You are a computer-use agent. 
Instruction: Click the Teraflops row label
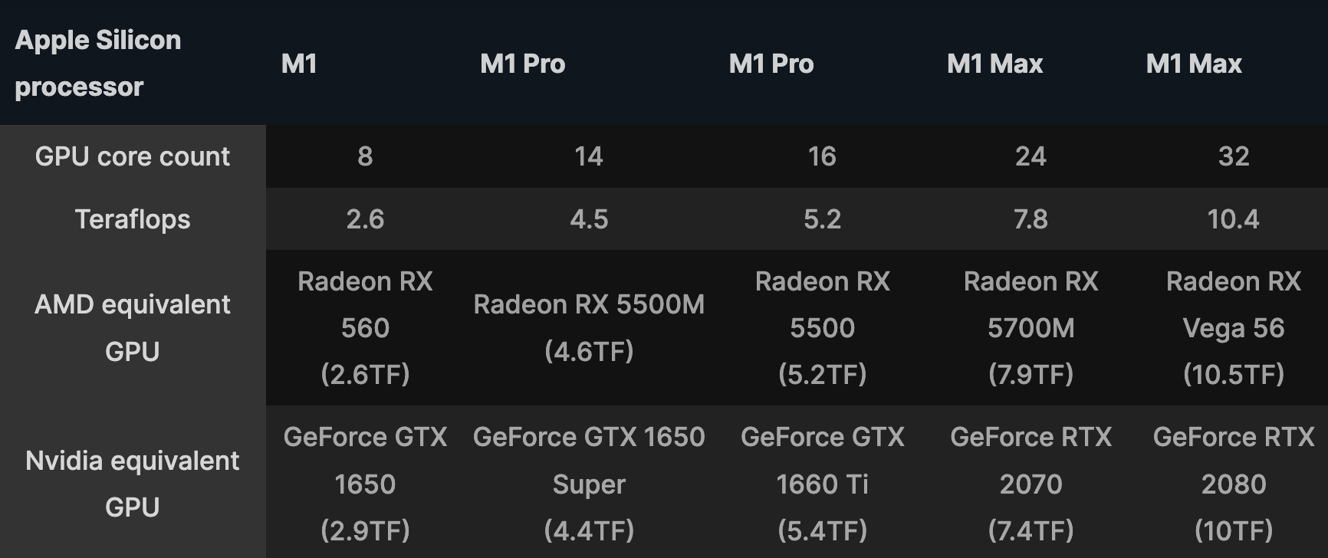click(133, 219)
